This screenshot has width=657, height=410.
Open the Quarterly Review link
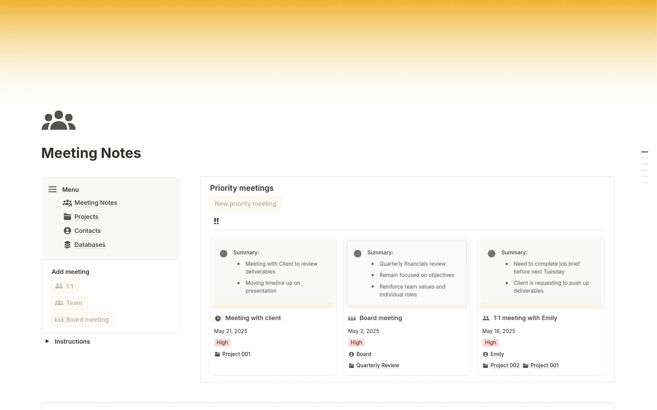[x=377, y=365]
